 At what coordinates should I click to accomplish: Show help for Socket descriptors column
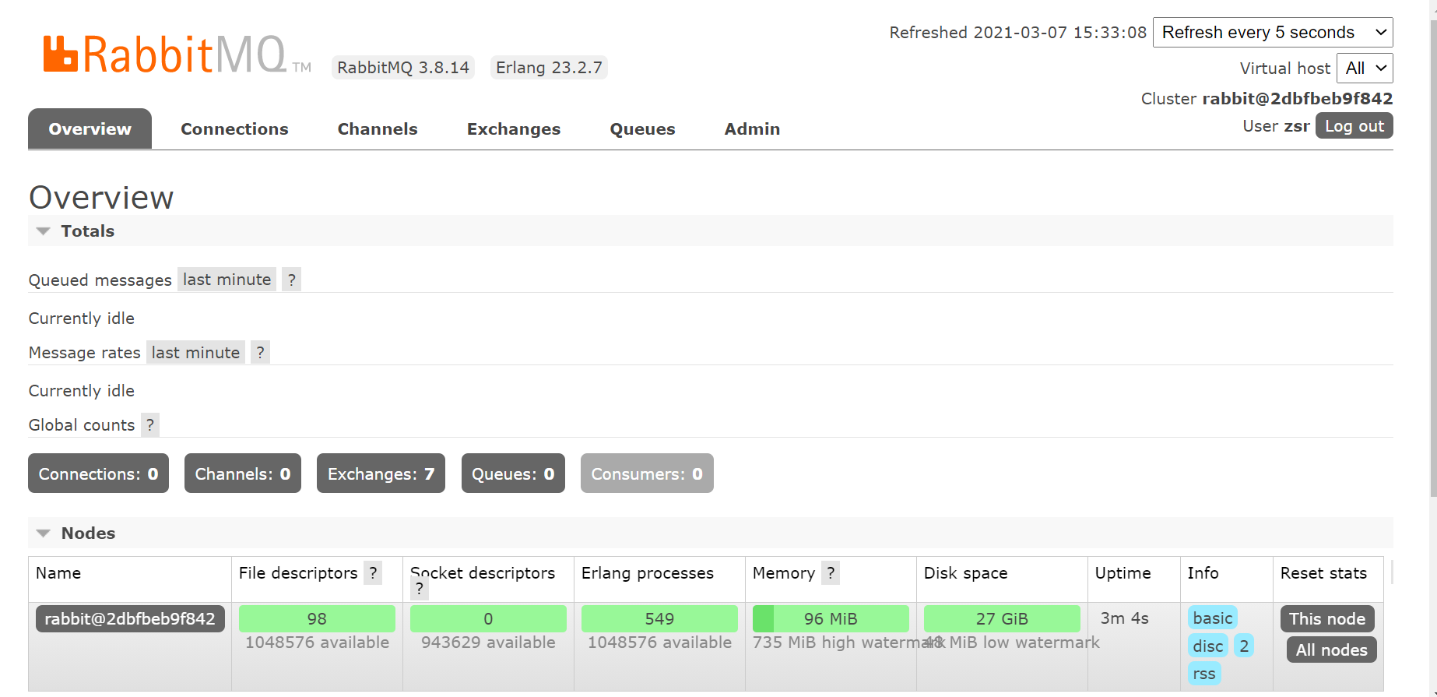click(x=420, y=589)
